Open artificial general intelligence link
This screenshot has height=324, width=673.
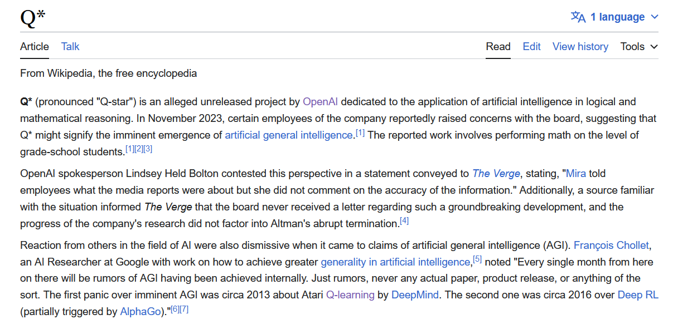[289, 135]
